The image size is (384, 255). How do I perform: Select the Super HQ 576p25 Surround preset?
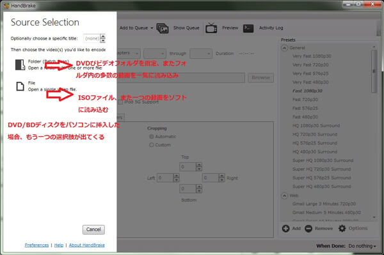(x=321, y=178)
